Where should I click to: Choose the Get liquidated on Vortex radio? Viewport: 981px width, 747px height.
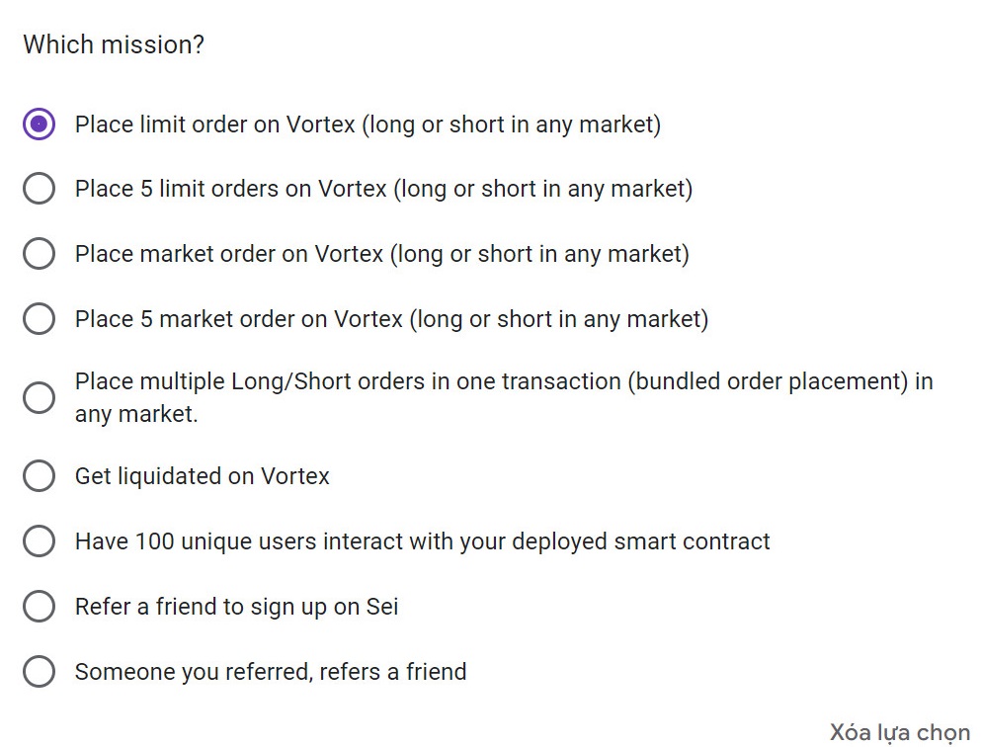(39, 475)
